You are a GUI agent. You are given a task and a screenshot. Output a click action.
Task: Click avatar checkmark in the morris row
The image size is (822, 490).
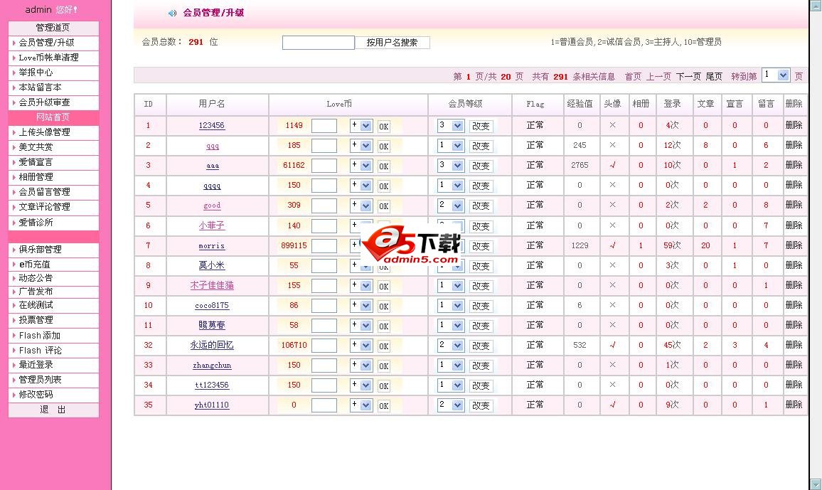(x=612, y=245)
